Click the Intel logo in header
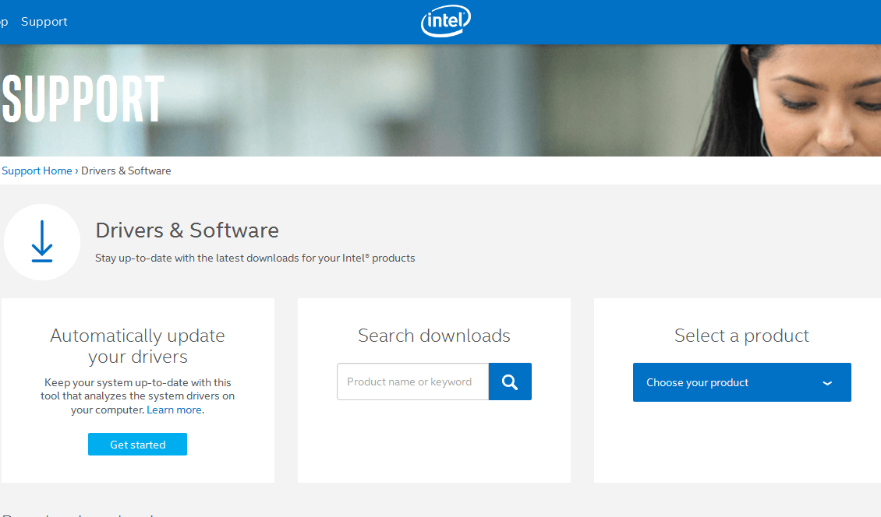Screen dimensions: 881x517 (445, 21)
